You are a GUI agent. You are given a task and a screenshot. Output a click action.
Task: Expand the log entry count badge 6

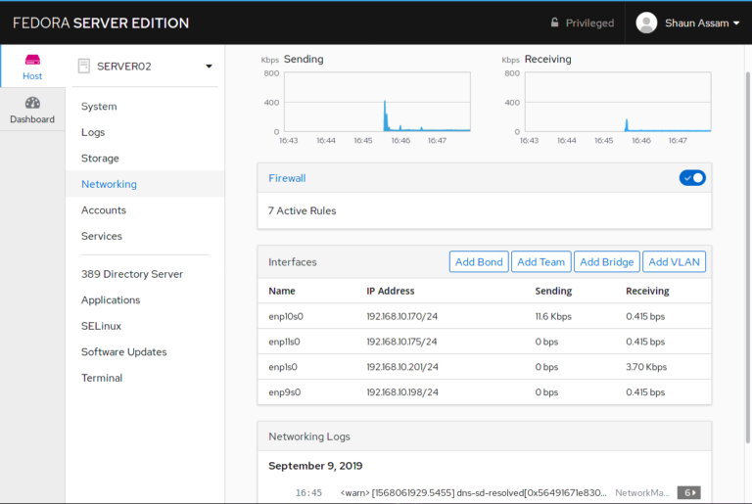[x=688, y=492]
